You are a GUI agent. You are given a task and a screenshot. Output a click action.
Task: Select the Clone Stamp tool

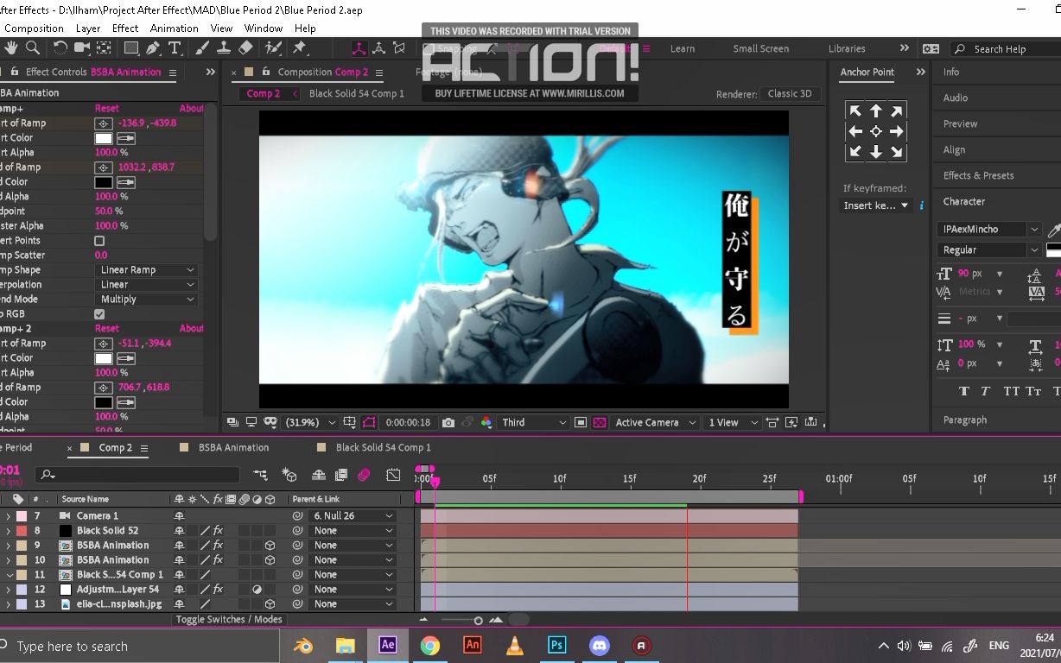224,48
